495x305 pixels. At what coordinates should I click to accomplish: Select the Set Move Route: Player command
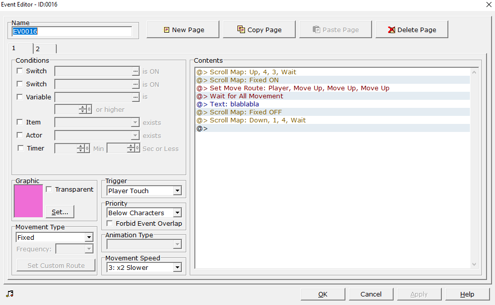333,88
